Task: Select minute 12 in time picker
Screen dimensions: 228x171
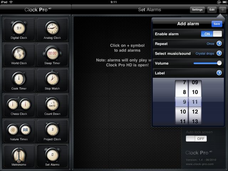Action: tap(195, 112)
